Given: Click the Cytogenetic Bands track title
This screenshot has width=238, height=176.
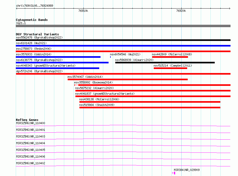Looking at the screenshot, I should (32, 20).
